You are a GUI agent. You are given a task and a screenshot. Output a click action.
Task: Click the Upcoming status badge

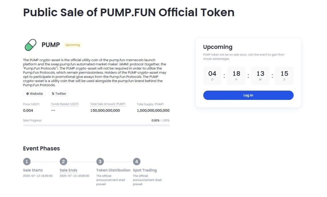pos(72,45)
